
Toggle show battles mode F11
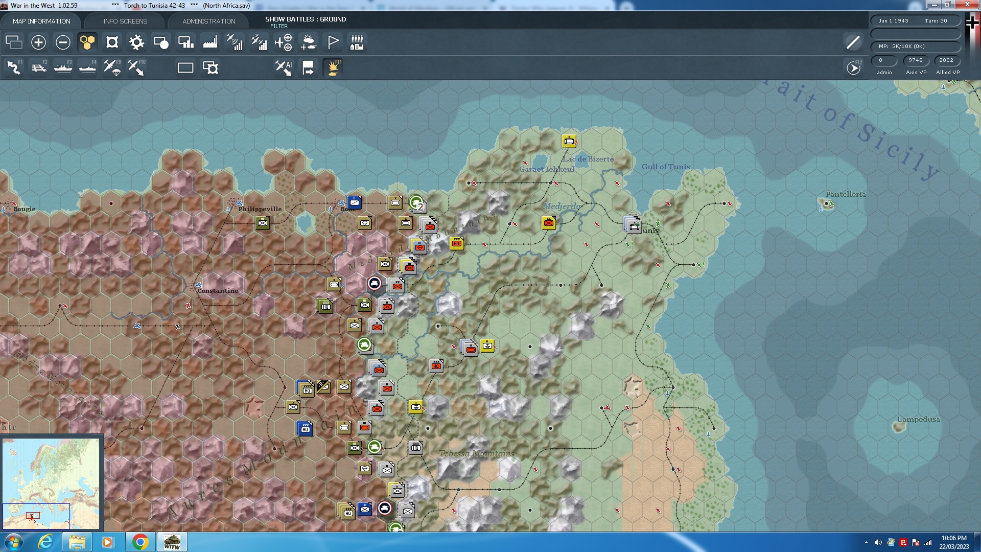coord(333,67)
